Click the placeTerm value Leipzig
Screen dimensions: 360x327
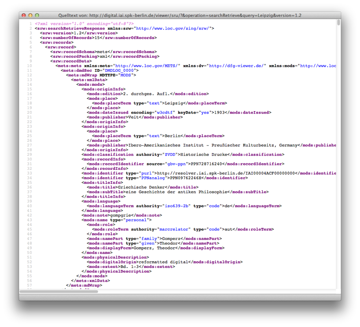click(174, 103)
